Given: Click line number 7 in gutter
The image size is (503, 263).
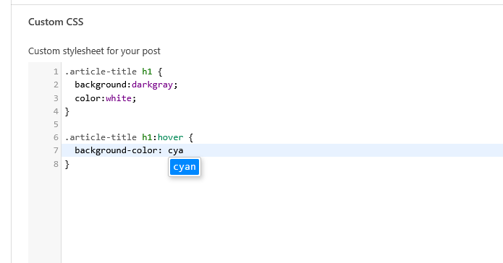Looking at the screenshot, I should coord(56,150).
